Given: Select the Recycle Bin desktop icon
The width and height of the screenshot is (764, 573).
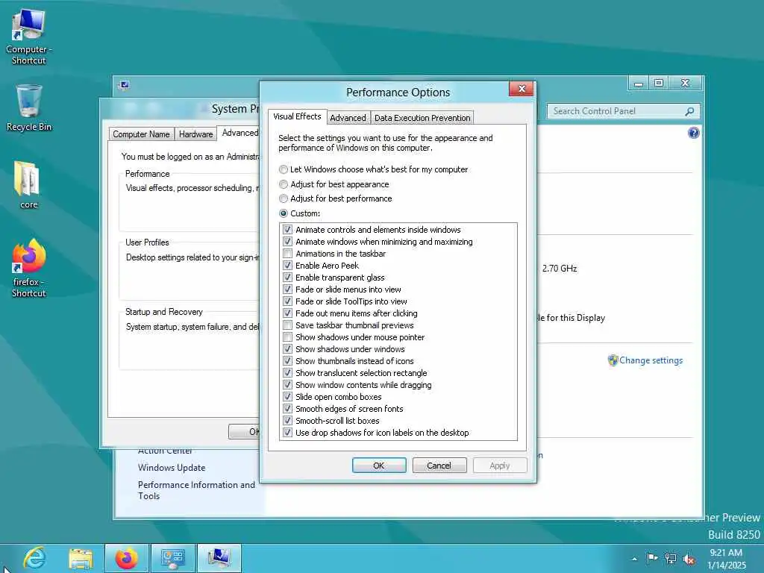Looking at the screenshot, I should [29, 107].
